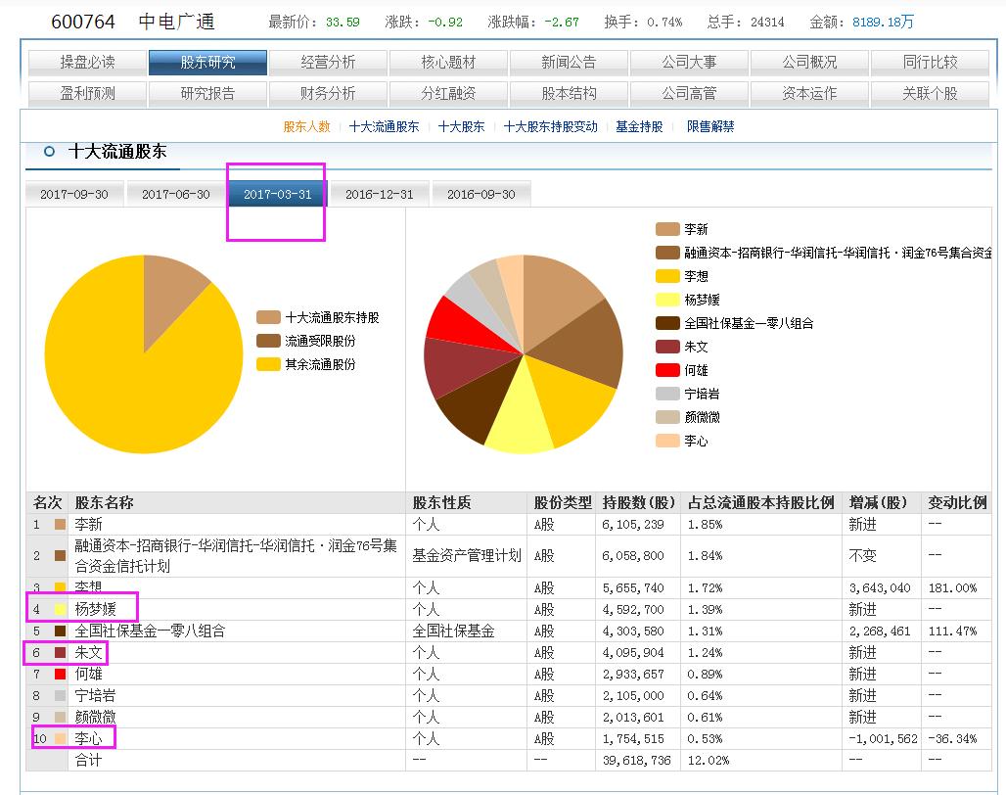
Task: Click the 十大股东 link
Action: [x=460, y=127]
